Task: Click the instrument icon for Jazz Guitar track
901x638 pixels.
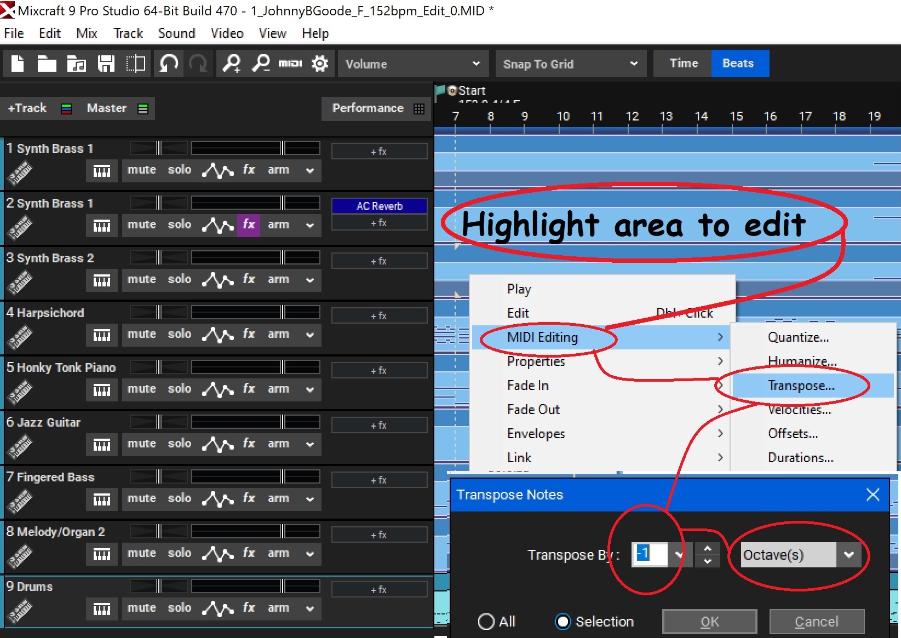Action: click(x=20, y=446)
